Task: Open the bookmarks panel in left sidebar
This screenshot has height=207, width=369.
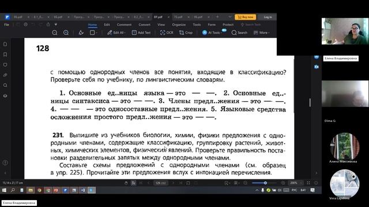Action: click(5, 55)
